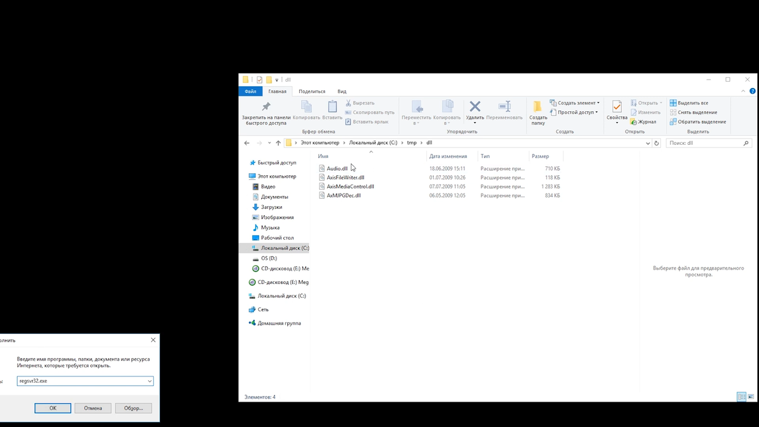Open the Журнал history button
Image resolution: width=759 pixels, height=427 pixels.
pyautogui.click(x=643, y=121)
